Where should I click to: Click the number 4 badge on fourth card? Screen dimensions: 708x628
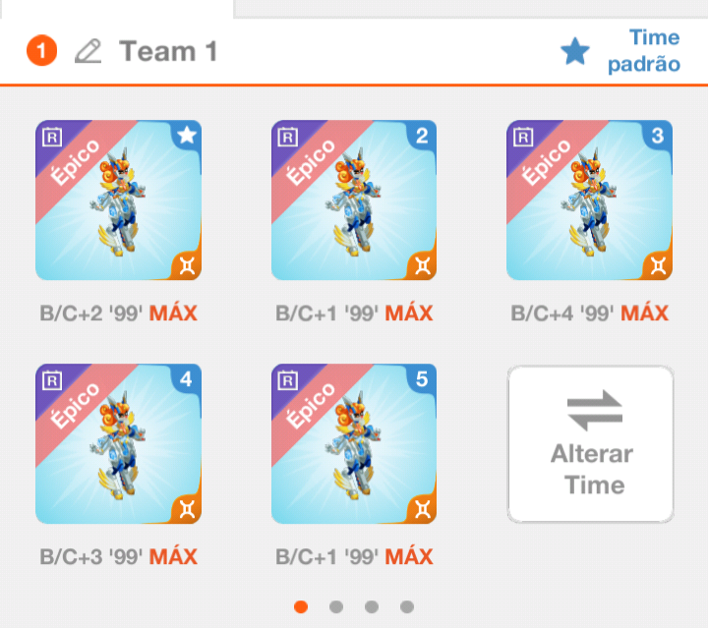187,378
